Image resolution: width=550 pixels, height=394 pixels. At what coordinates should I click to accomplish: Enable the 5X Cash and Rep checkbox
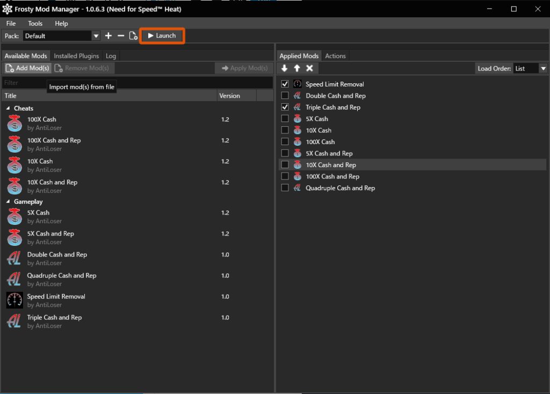pyautogui.click(x=285, y=153)
